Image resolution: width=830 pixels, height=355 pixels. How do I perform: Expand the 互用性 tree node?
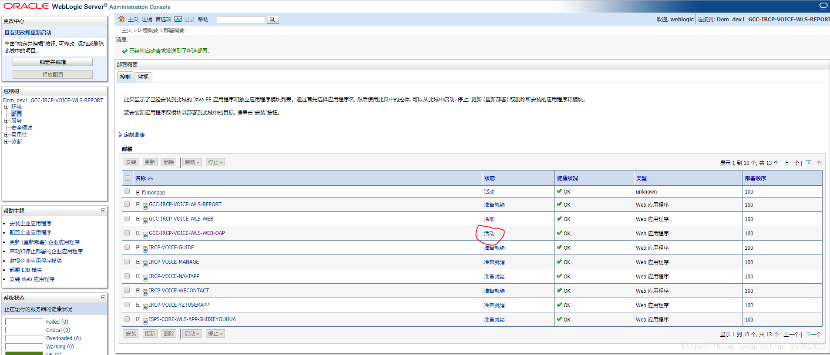coord(7,134)
